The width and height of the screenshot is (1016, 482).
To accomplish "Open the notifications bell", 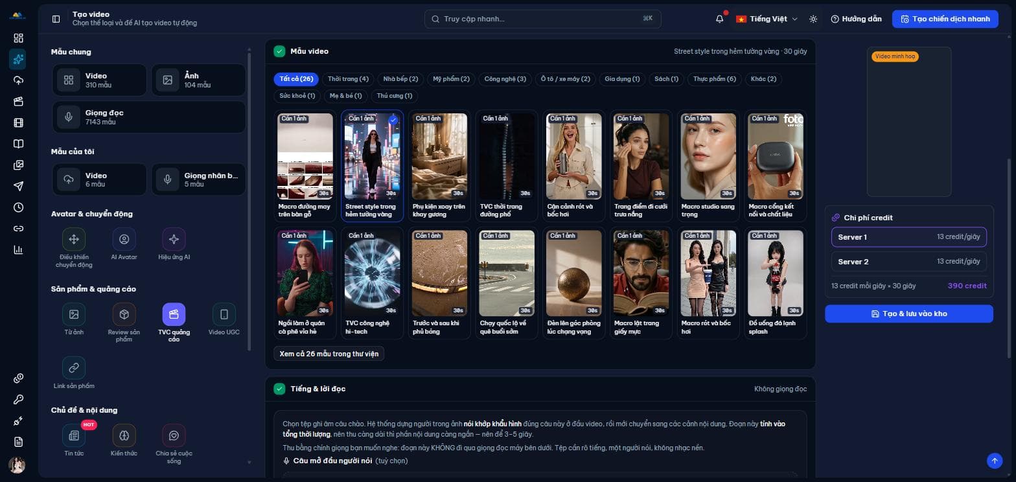I will (719, 19).
